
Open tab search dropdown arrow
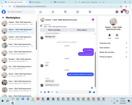2,2
